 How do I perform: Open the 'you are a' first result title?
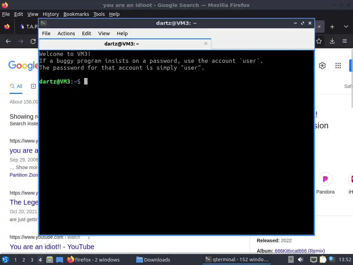coord(24,150)
